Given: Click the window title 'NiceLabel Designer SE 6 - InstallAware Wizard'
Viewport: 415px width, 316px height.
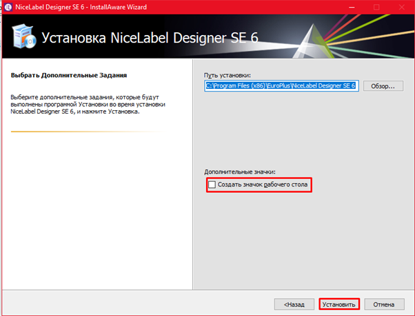Looking at the screenshot, I should (81, 7).
